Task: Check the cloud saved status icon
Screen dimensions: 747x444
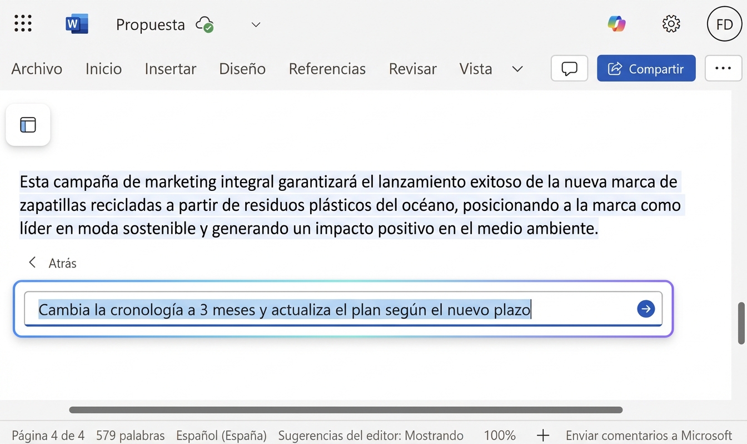Action: [x=205, y=24]
